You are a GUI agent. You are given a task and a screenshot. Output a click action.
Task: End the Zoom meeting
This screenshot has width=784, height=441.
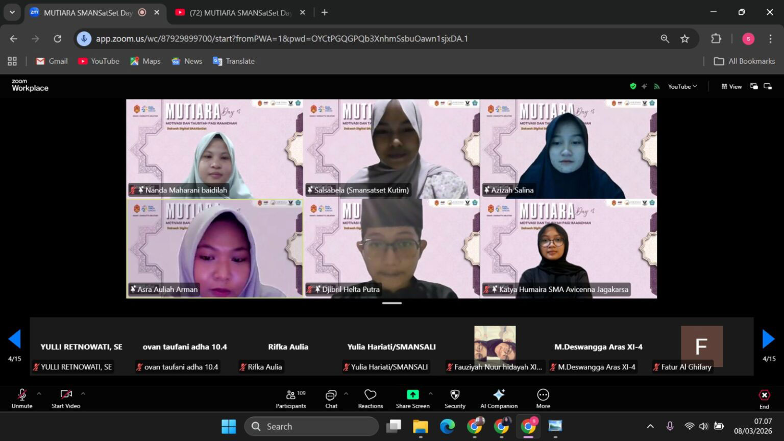click(x=764, y=398)
